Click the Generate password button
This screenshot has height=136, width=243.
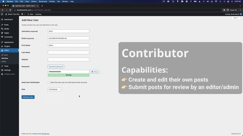click(56, 66)
